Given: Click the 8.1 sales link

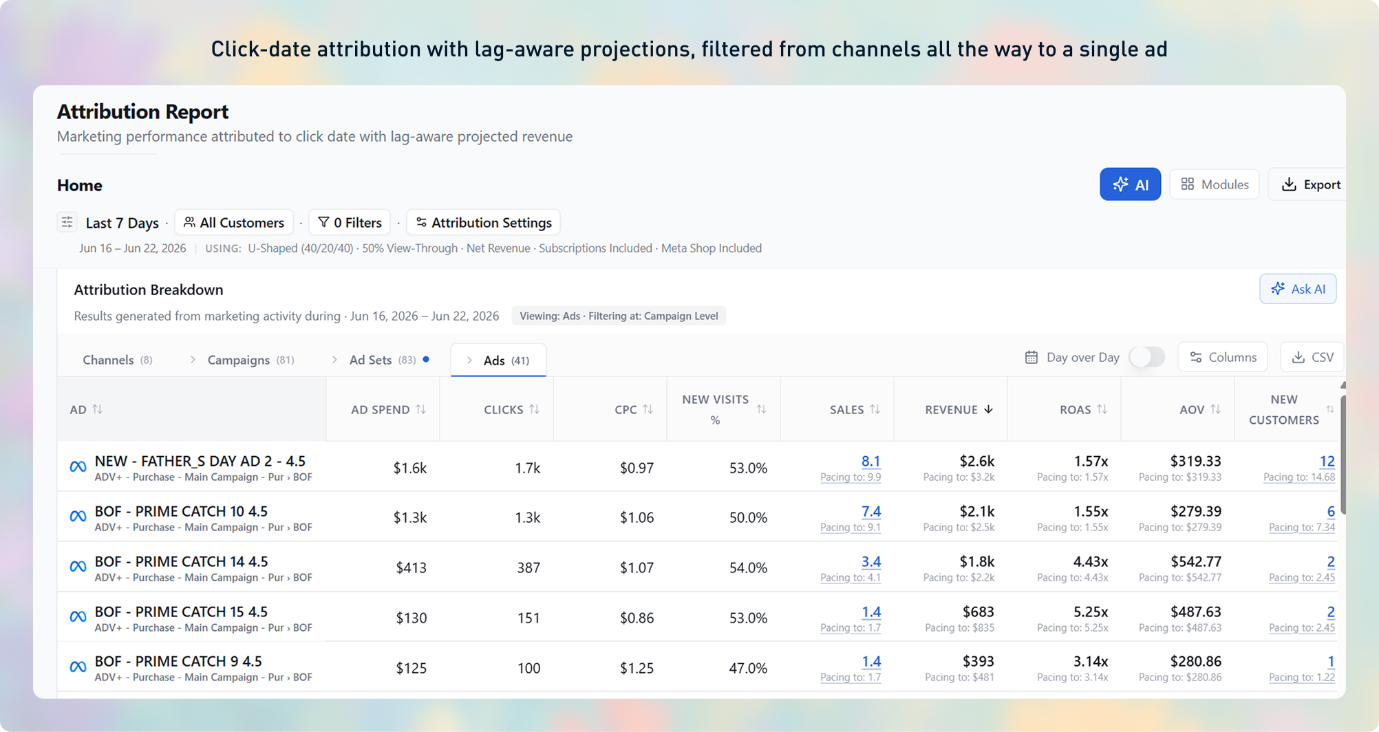Looking at the screenshot, I should (870, 461).
